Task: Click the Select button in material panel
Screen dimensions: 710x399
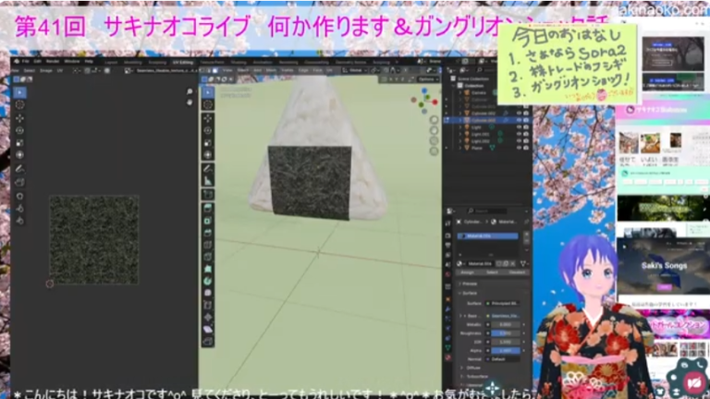Action: [x=493, y=272]
